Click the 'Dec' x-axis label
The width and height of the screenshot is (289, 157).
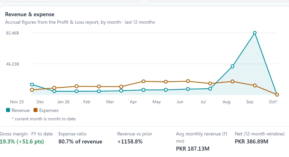click(40, 102)
